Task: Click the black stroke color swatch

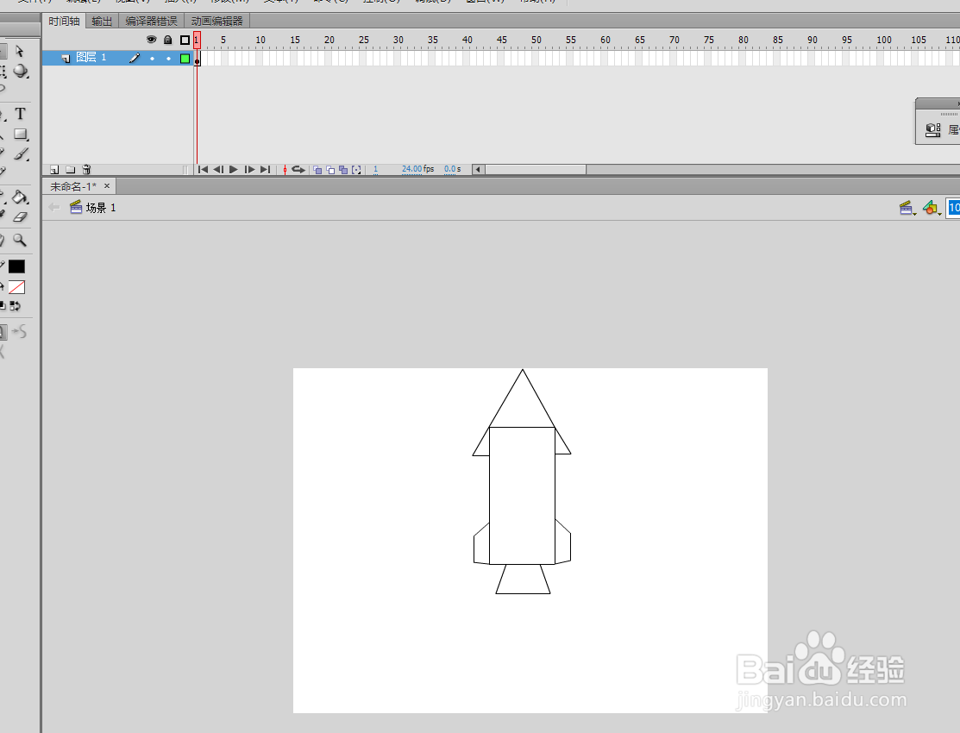Action: pyautogui.click(x=17, y=266)
